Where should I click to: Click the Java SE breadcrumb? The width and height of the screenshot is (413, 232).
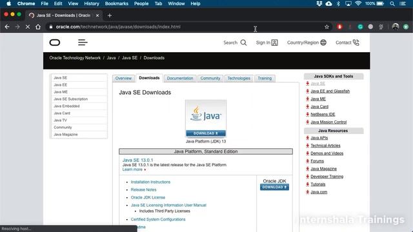pyautogui.click(x=130, y=58)
